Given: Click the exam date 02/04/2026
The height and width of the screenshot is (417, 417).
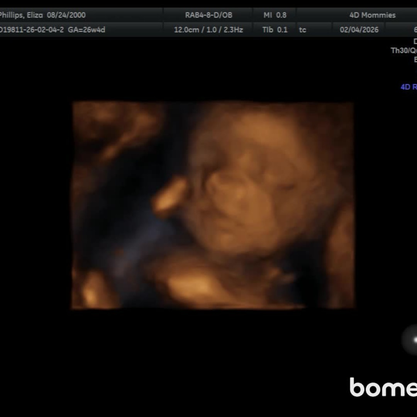Looking at the screenshot, I should tap(359, 30).
